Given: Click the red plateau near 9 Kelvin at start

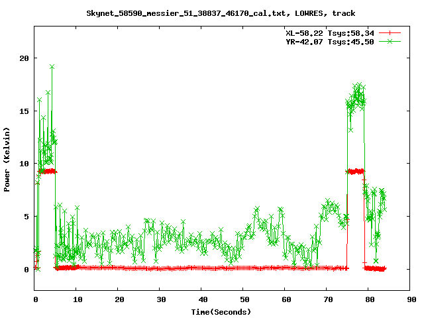Looking at the screenshot, I should point(47,171).
